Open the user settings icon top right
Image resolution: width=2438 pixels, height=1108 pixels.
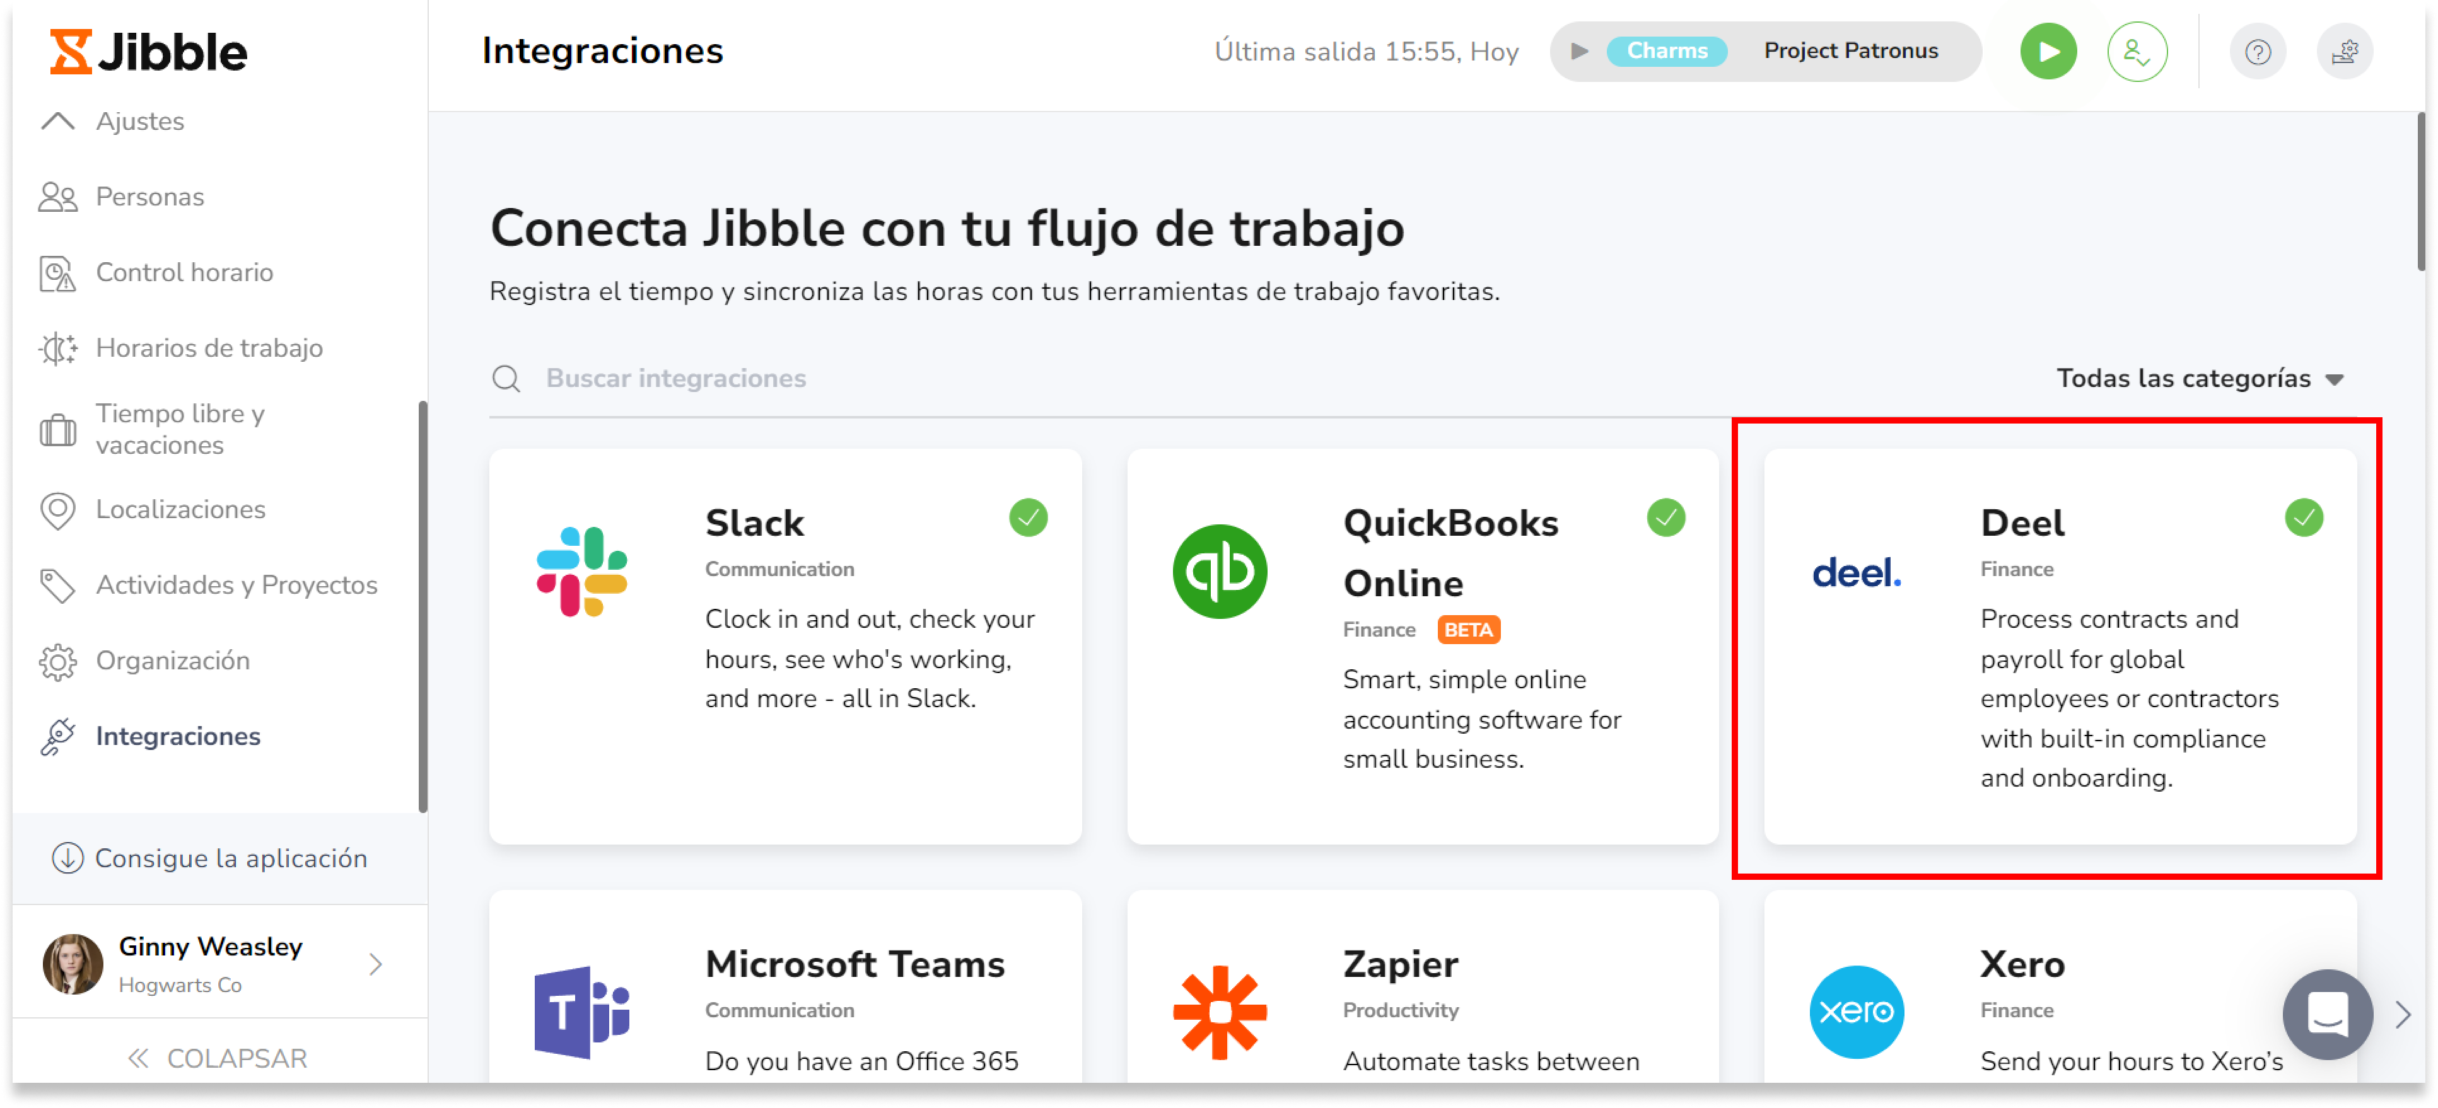tap(2344, 51)
